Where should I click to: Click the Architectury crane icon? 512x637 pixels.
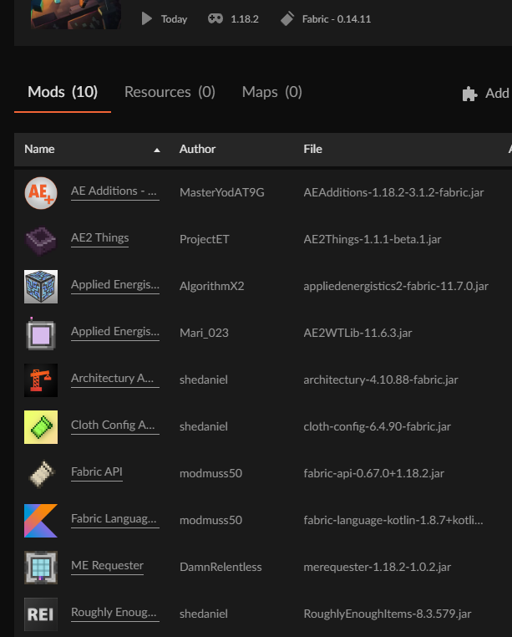click(x=41, y=380)
